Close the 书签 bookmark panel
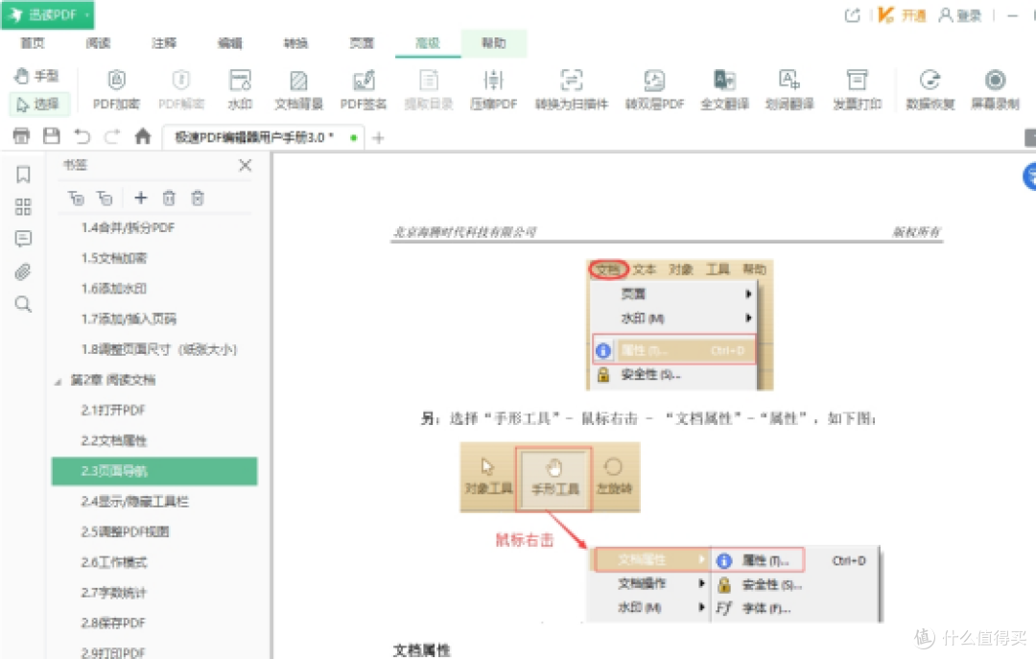 (246, 165)
